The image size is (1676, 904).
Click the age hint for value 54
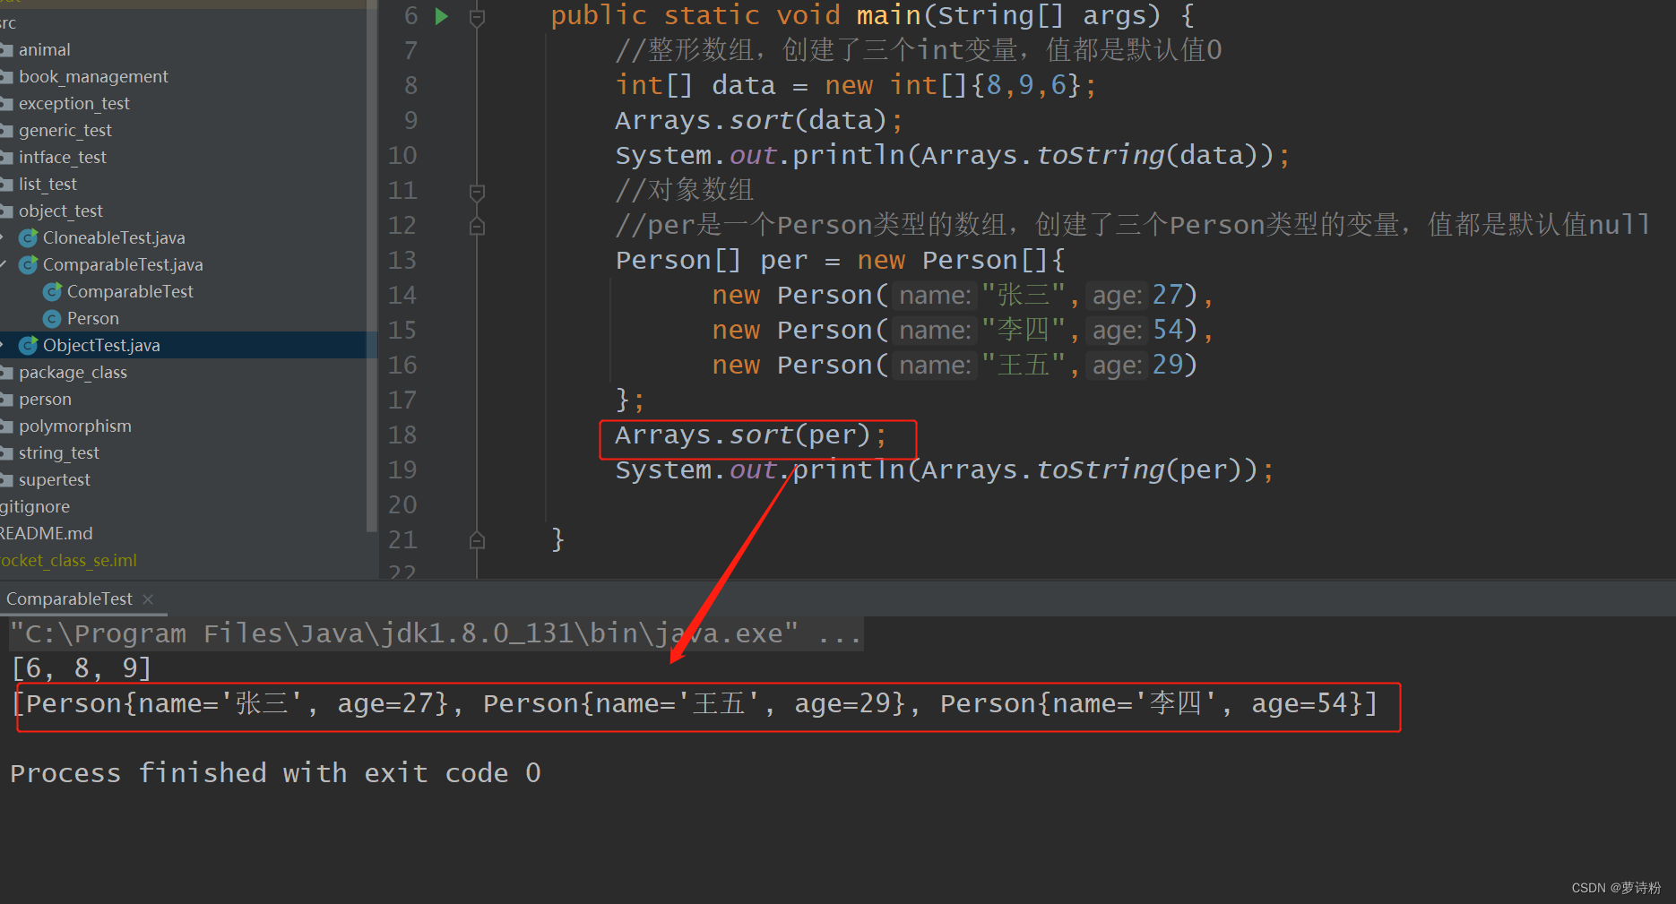[x=1117, y=331]
